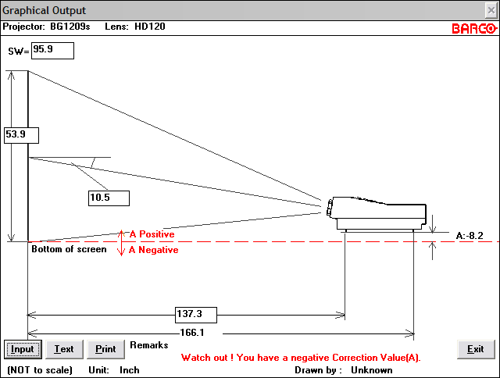This screenshot has width=500, height=378.
Task: Exit the graphical output window
Action: pos(476,349)
